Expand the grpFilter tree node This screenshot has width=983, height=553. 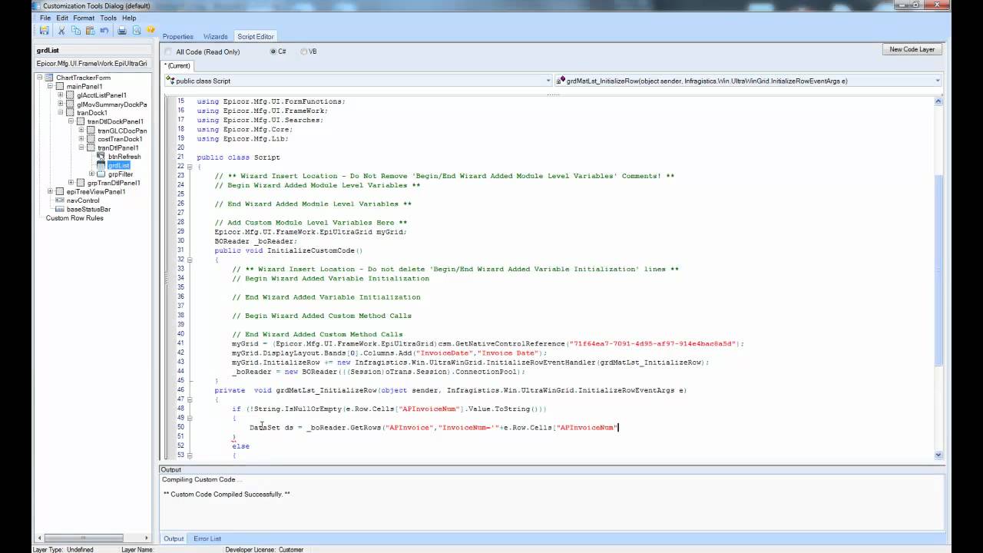(x=92, y=174)
